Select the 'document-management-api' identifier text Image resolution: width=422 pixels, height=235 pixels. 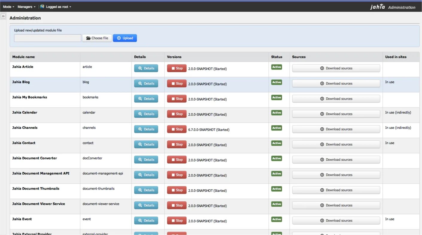[x=103, y=173]
